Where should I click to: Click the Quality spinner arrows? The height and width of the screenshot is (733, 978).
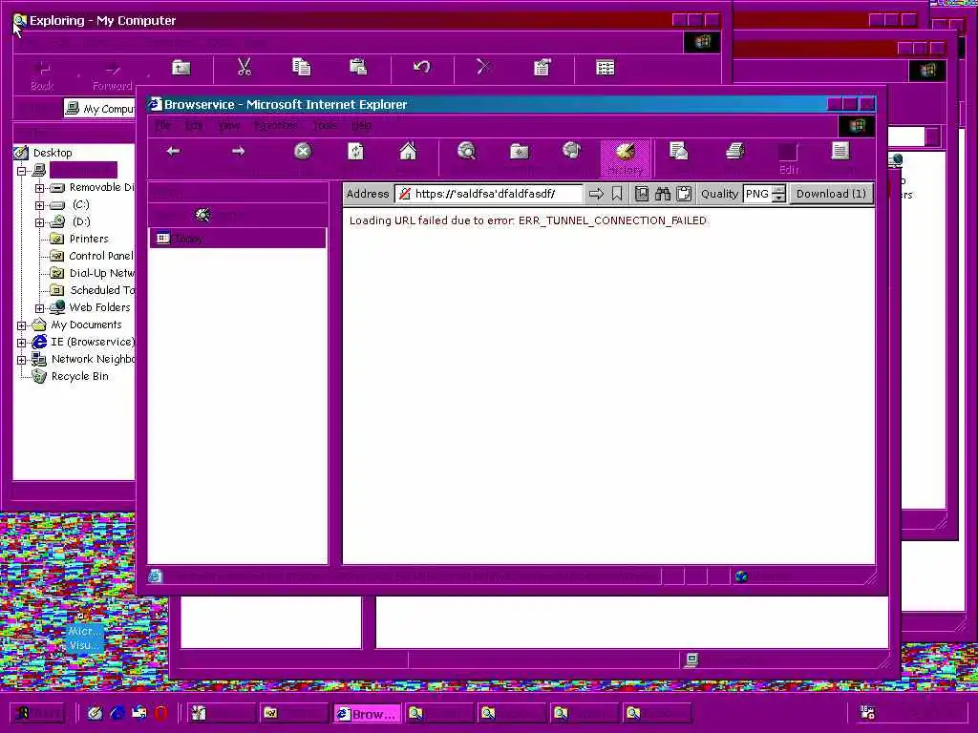pyautogui.click(x=778, y=194)
